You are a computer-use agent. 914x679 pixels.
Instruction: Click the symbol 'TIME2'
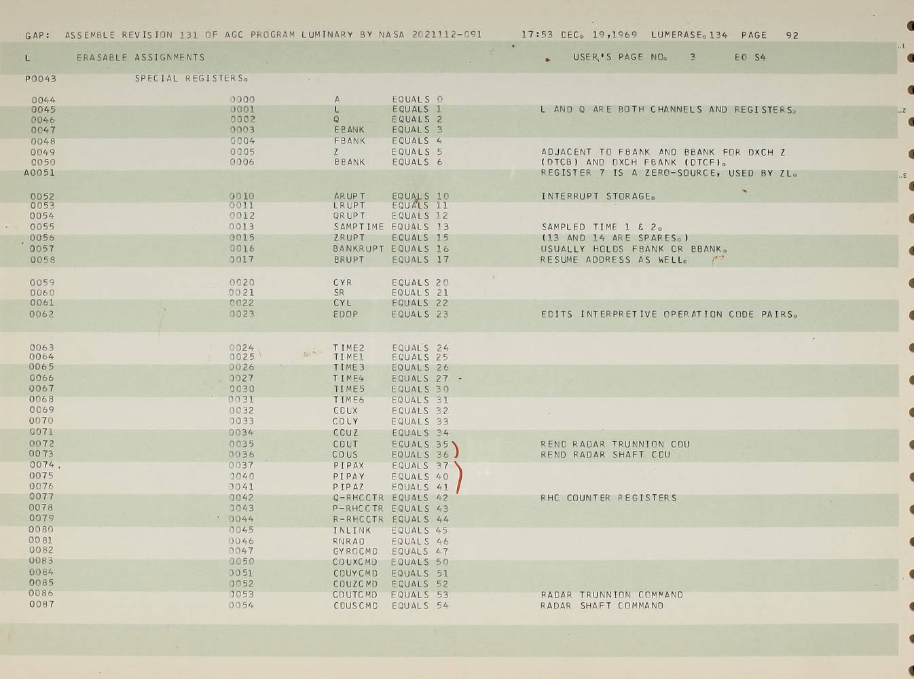pos(349,348)
